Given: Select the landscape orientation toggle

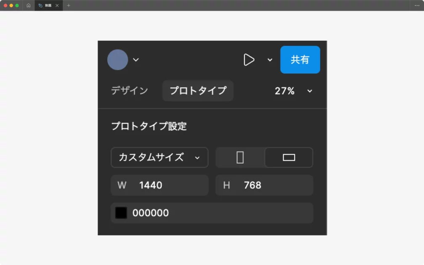Looking at the screenshot, I should [289, 157].
